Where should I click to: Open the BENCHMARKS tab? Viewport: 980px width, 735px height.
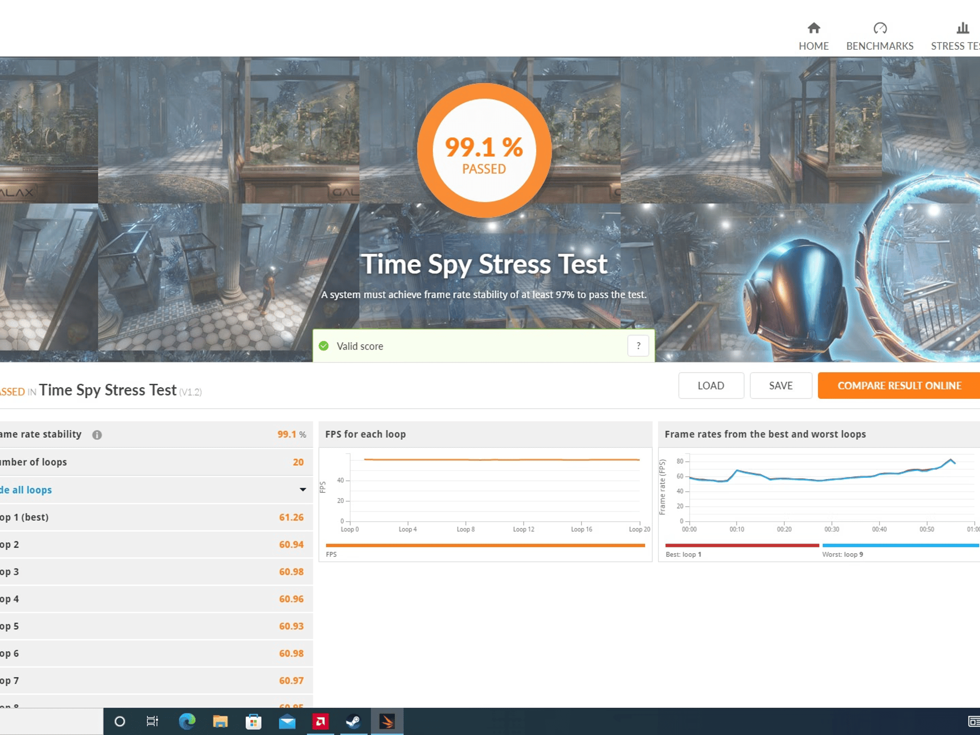click(x=880, y=37)
